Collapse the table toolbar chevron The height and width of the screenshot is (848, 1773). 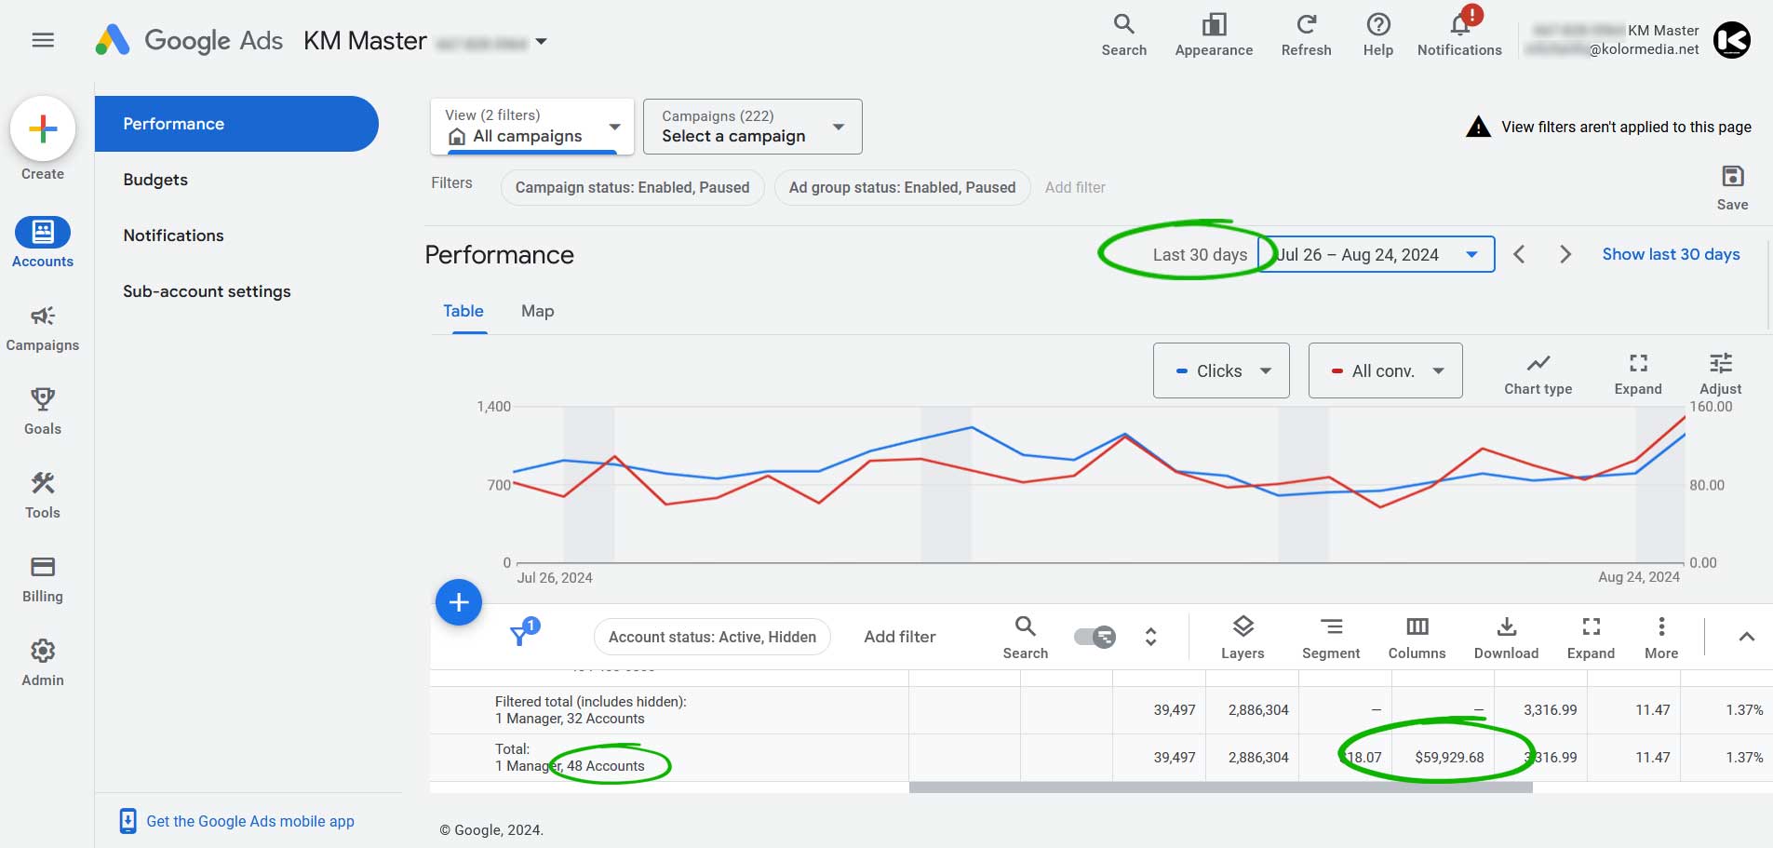pos(1746,637)
